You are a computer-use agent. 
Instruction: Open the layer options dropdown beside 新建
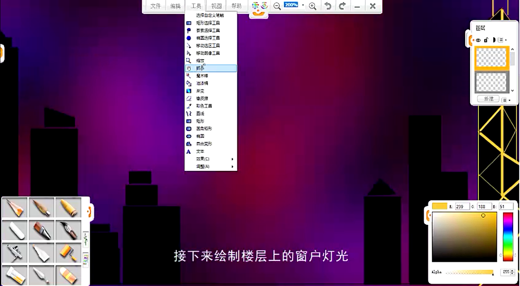click(506, 100)
